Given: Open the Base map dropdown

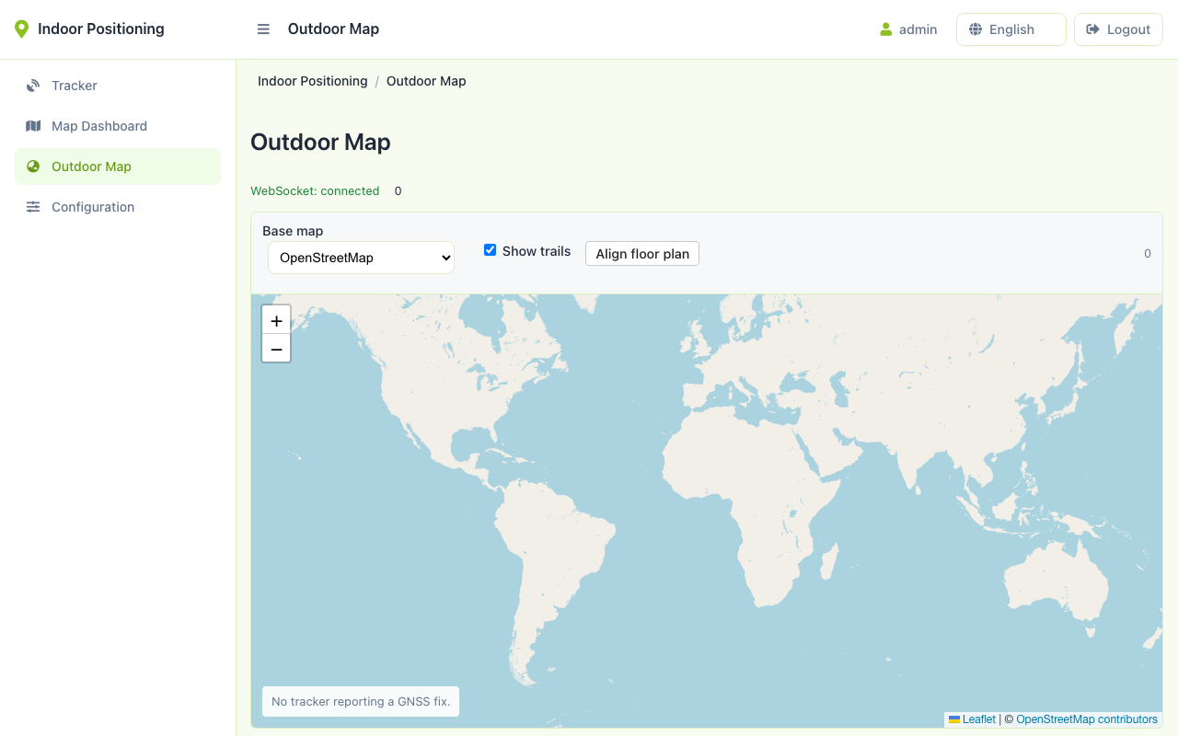Looking at the screenshot, I should 361,258.
